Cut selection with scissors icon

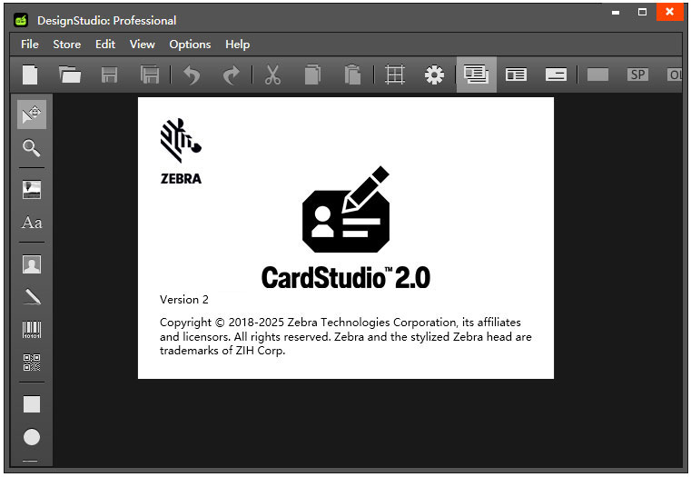272,75
